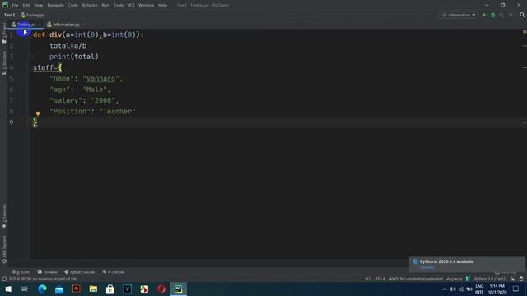The image size is (527, 296).
Task: Open the Help menu
Action: tap(163, 6)
